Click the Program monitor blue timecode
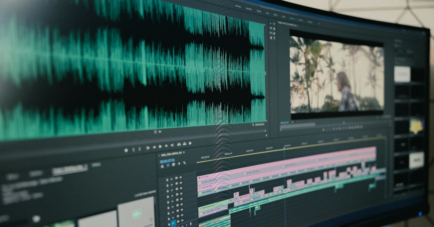 click(x=285, y=122)
